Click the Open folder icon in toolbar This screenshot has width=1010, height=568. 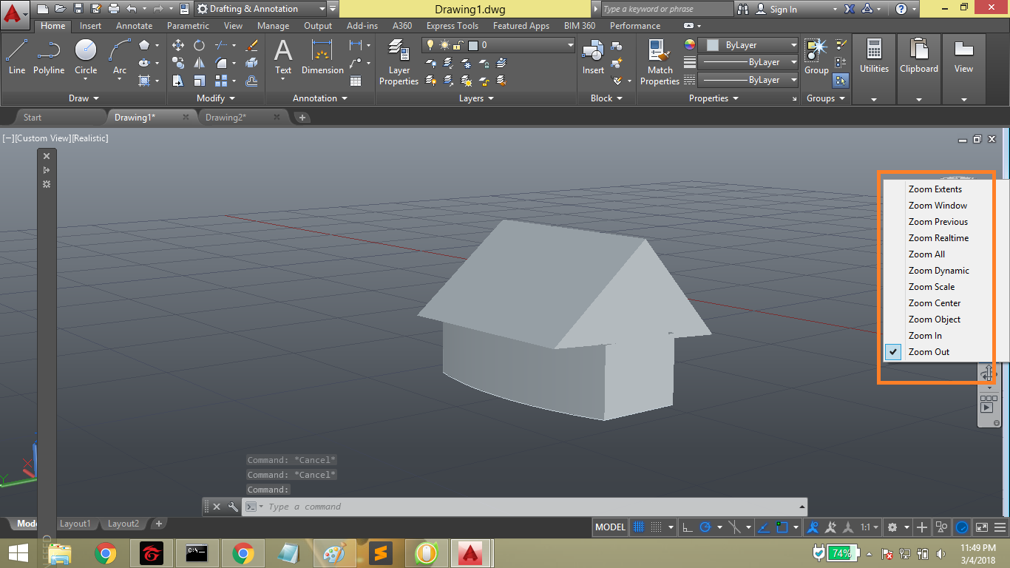click(60, 9)
